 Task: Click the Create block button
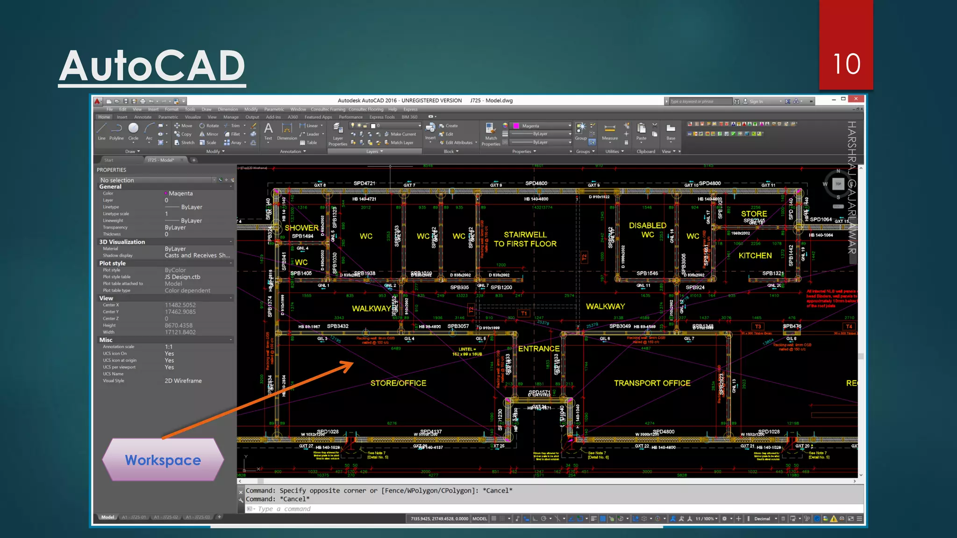click(x=448, y=126)
